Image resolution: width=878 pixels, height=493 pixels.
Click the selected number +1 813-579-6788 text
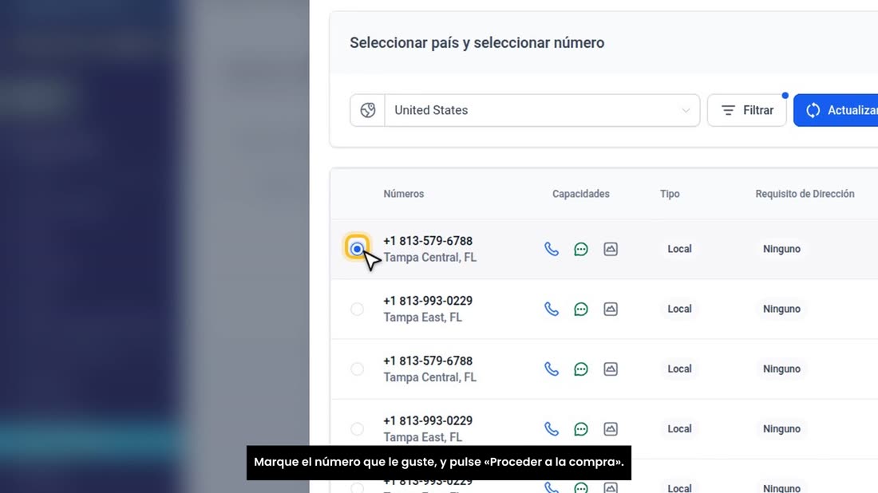point(428,241)
